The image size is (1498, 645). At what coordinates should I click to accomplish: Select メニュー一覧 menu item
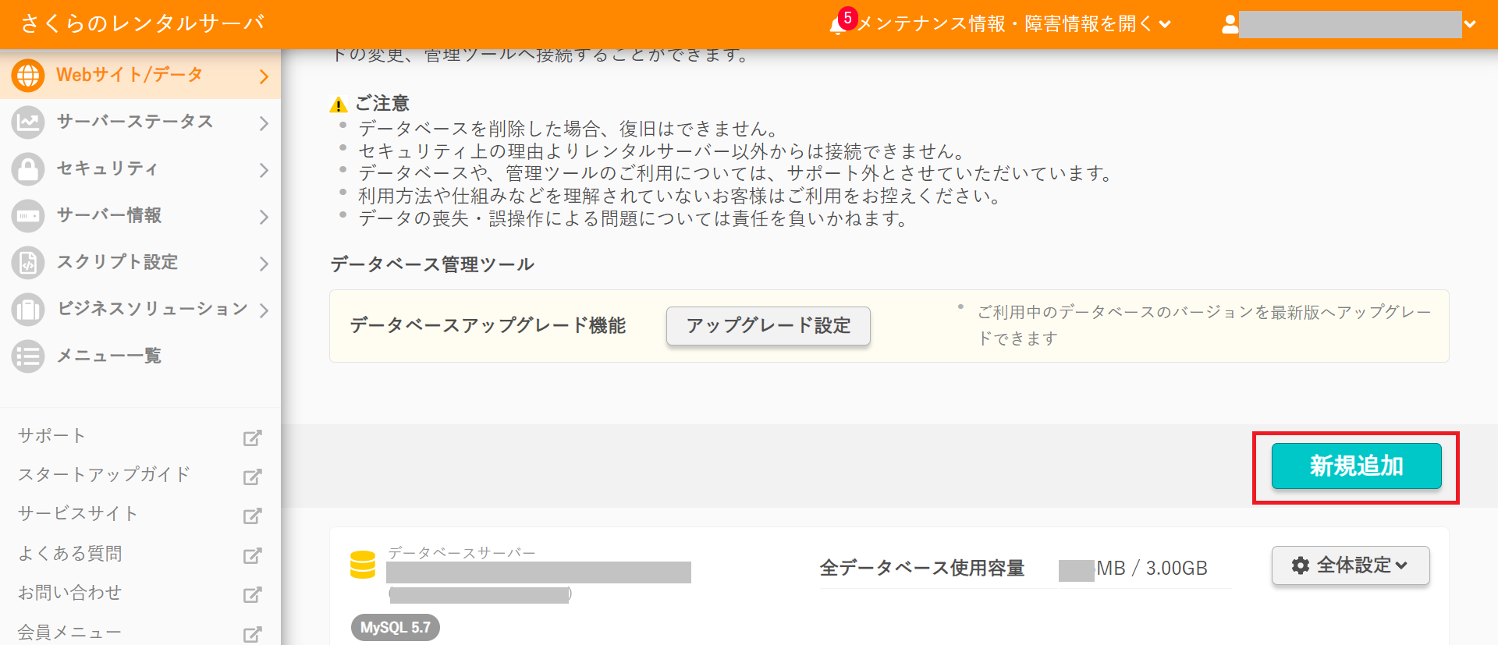tap(140, 356)
